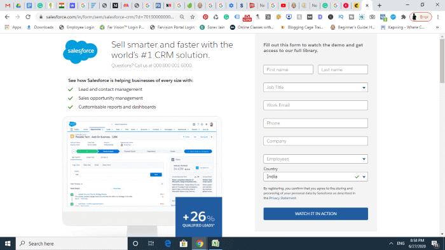Click the Watch It In Action button
This screenshot has width=445, height=250.
tap(315, 214)
